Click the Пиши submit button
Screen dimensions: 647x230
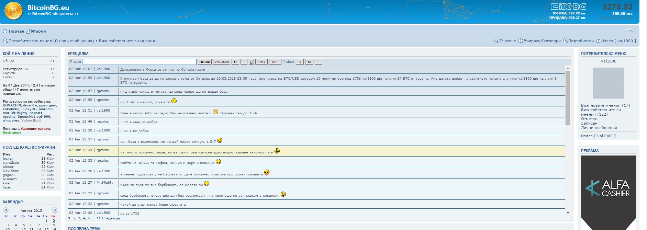[x=205, y=62]
